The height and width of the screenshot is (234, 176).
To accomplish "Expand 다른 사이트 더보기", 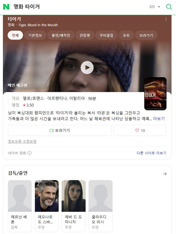I will tap(151, 153).
